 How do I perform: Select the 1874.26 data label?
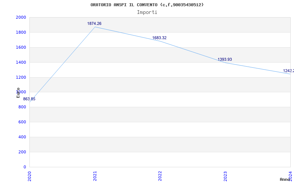(94, 23)
